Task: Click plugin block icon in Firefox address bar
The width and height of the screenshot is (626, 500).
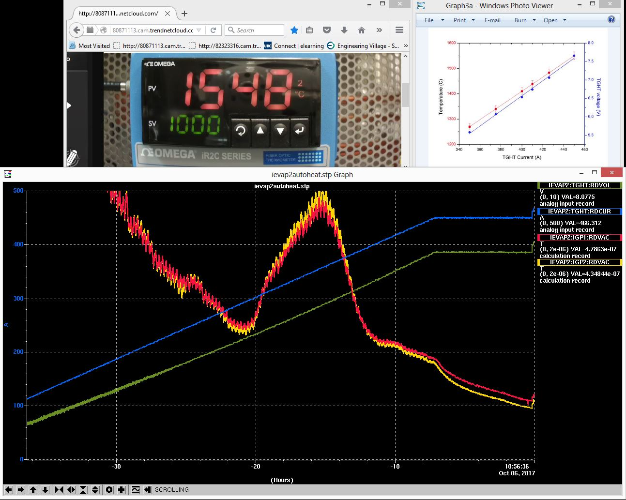Action: pyautogui.click(x=90, y=30)
